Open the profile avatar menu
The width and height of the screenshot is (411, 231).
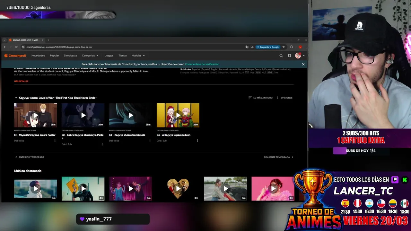tap(298, 56)
